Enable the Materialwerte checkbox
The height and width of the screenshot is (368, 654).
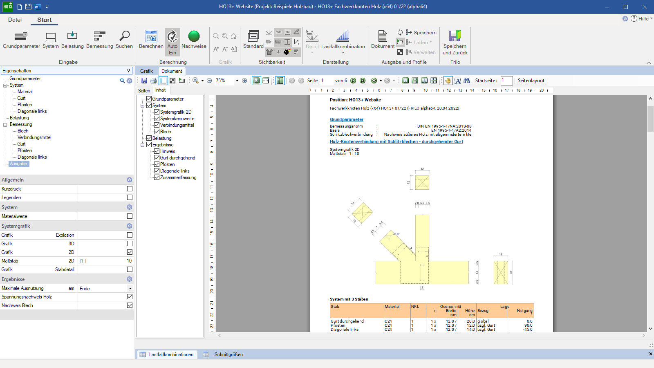click(130, 216)
